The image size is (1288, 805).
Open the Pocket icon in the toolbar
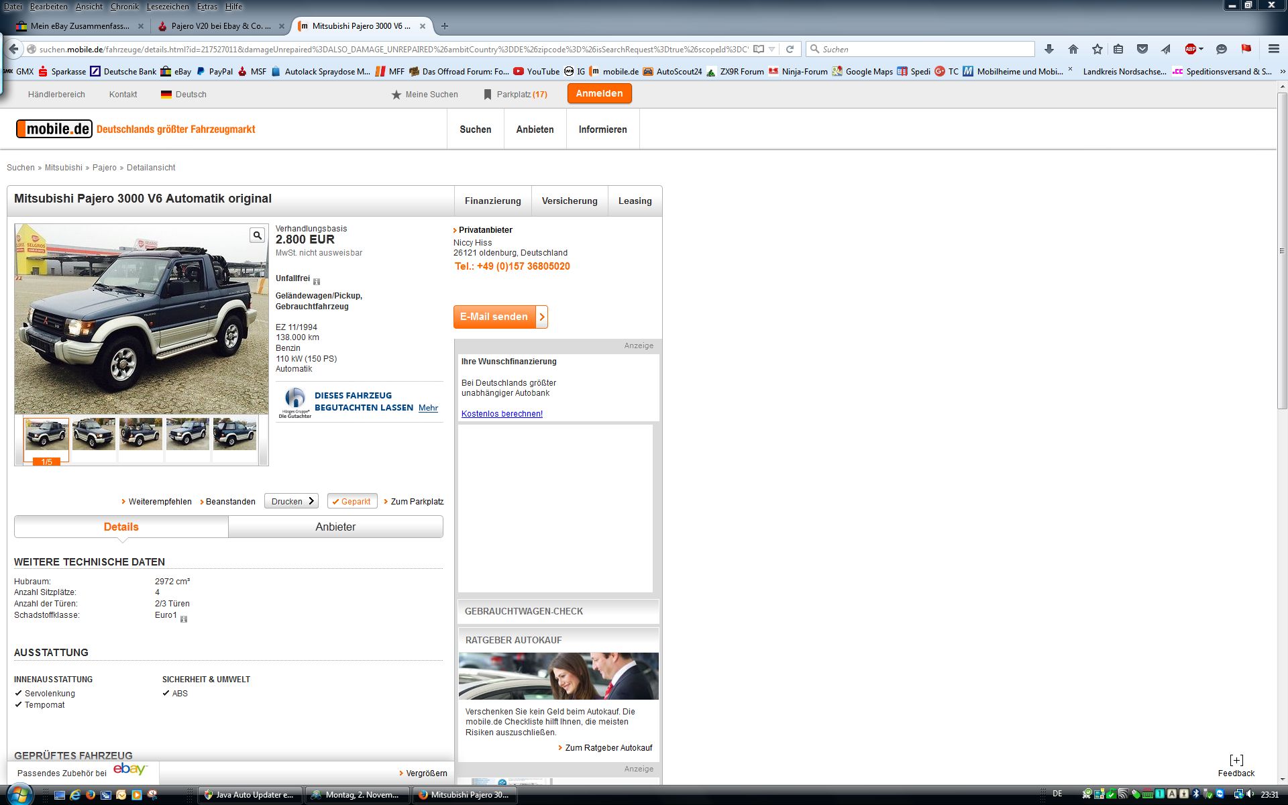point(1142,49)
